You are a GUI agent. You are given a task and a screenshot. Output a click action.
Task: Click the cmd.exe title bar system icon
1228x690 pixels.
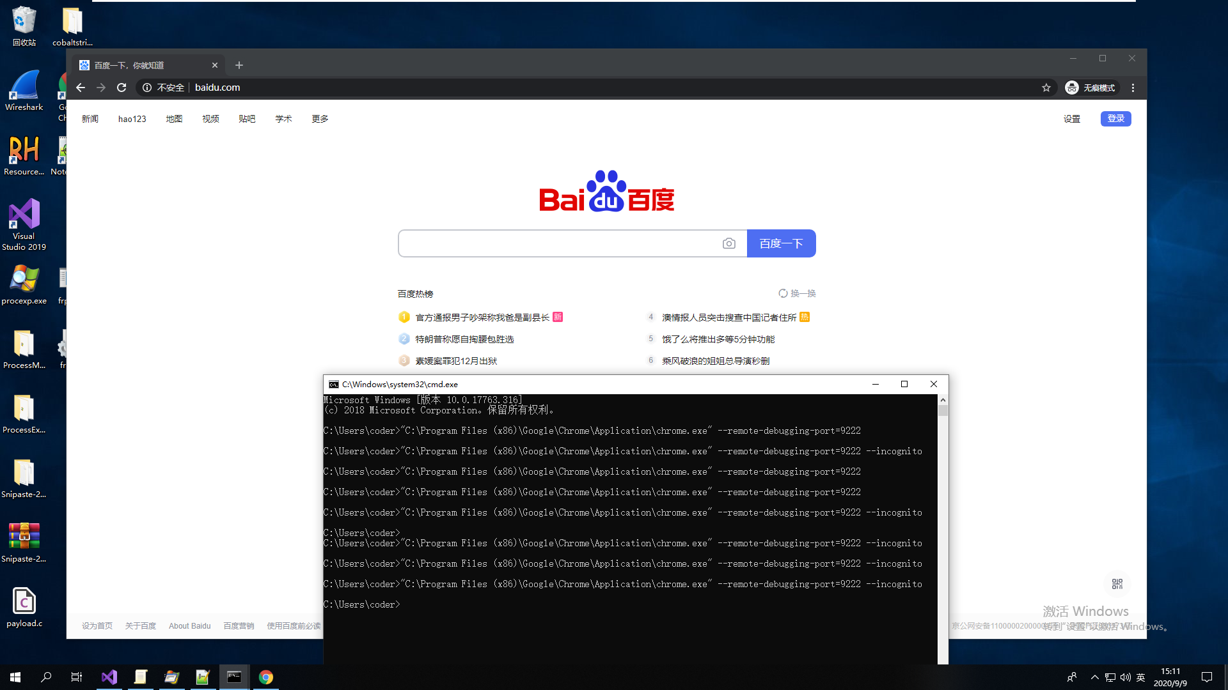coord(333,385)
